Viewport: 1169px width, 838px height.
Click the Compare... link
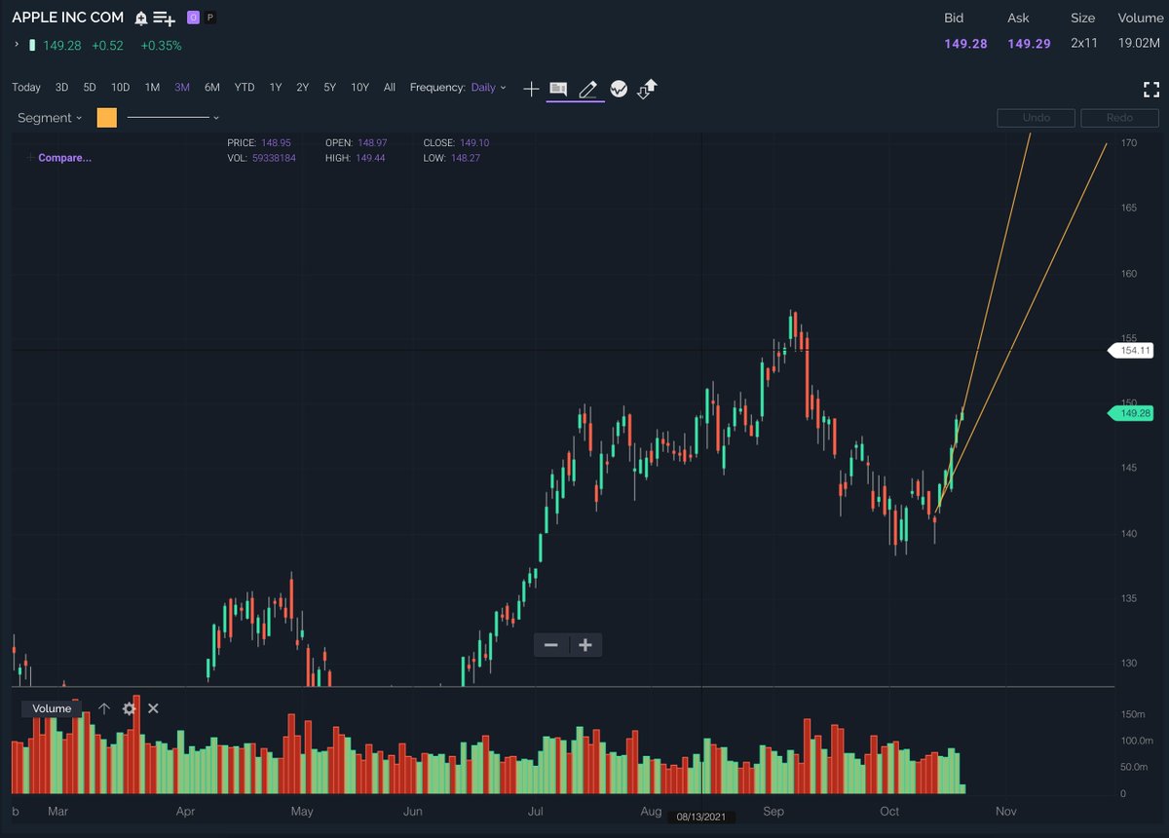(64, 158)
